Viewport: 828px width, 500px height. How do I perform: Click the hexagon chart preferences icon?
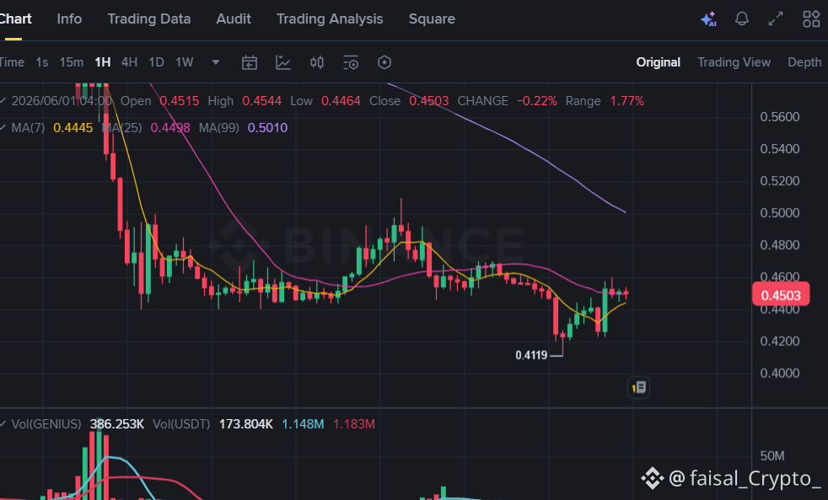(x=384, y=63)
